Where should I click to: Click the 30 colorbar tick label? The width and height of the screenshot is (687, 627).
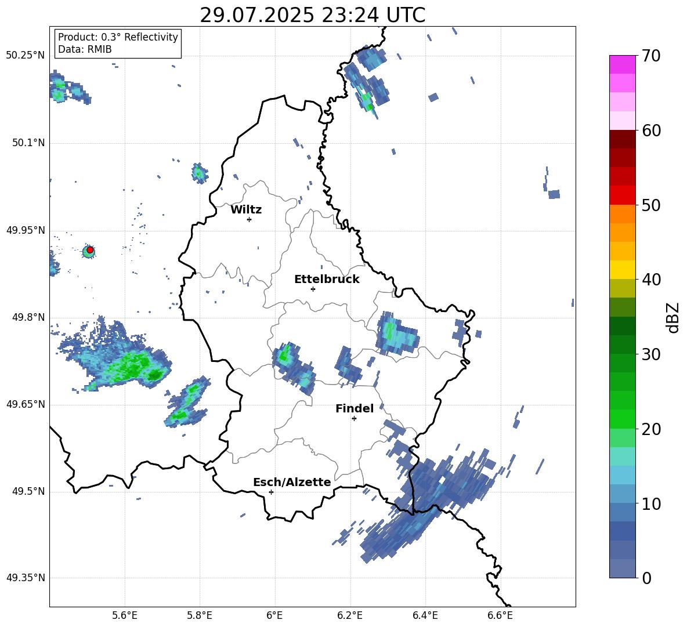(651, 354)
